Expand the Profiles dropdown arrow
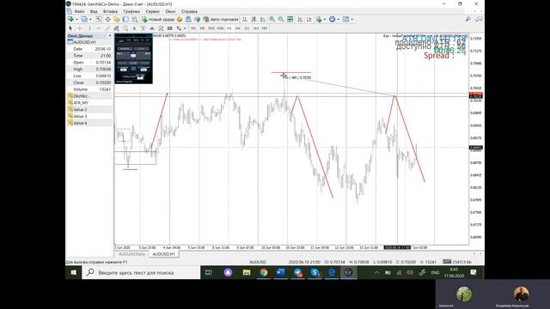The width and height of the screenshot is (550, 309). click(90, 19)
